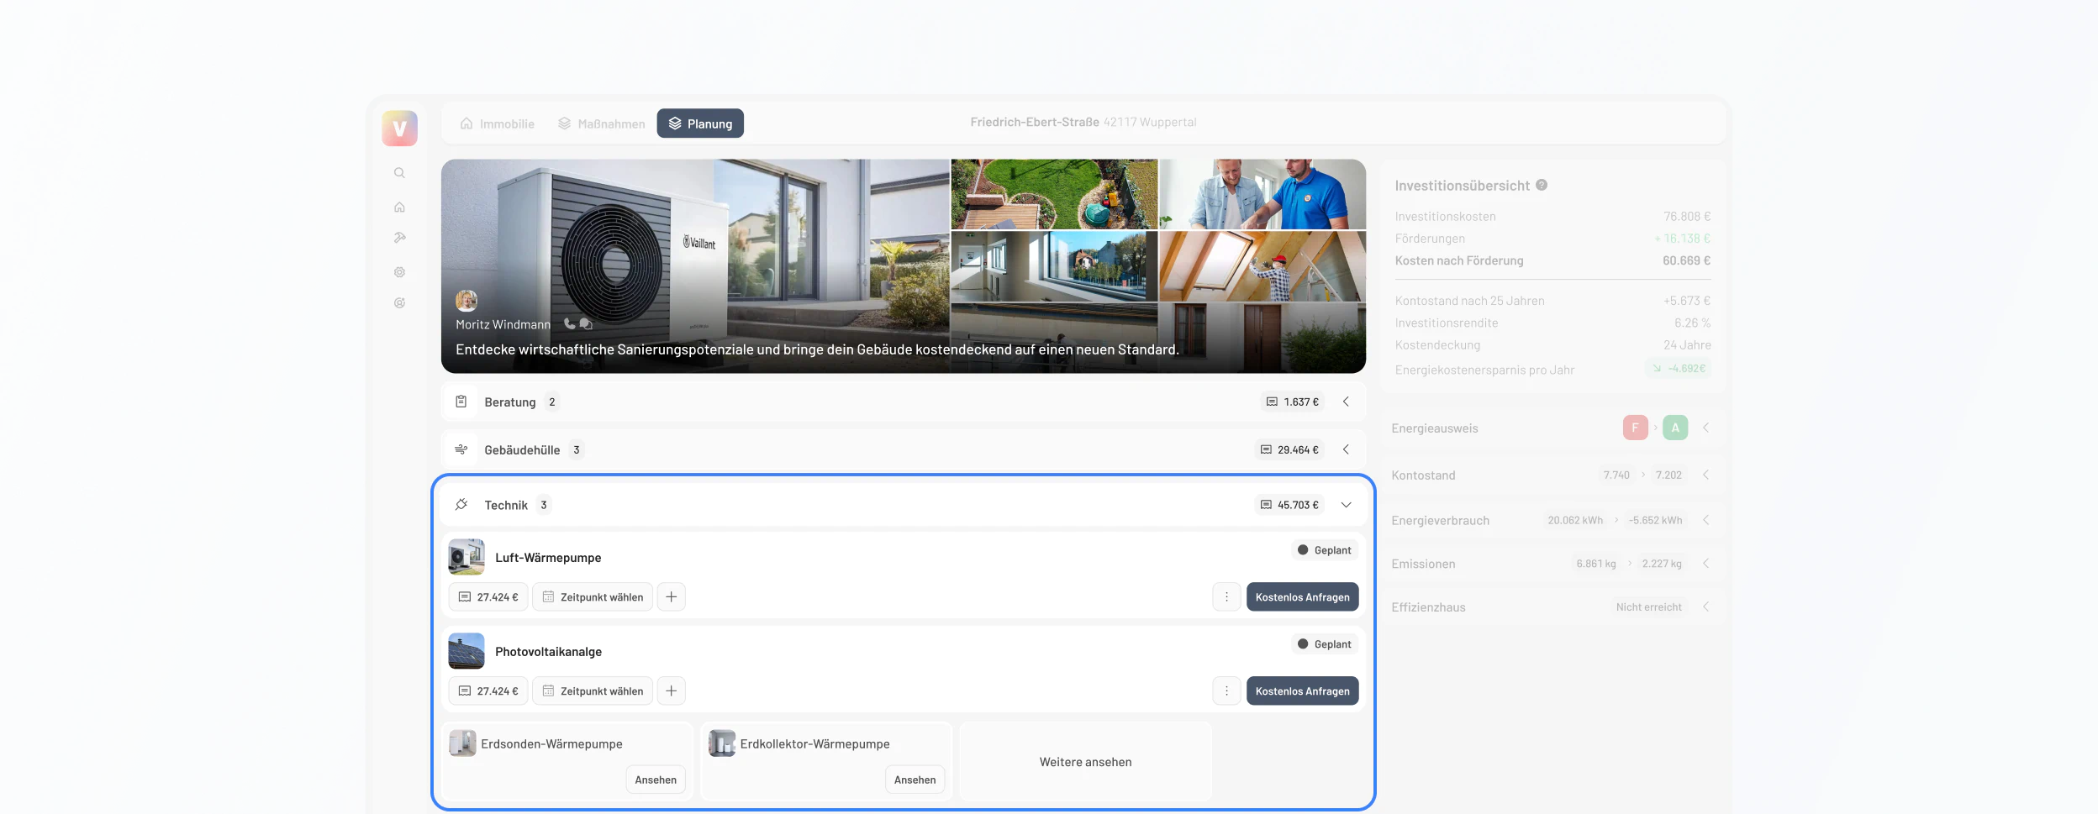Screen dimensions: 2098x814
Task: Click the Beratung total 1.637 € chip
Action: [x=1293, y=402]
